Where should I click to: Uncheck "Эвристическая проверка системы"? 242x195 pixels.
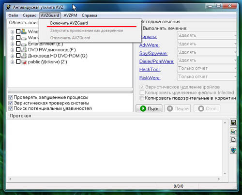point(11,103)
